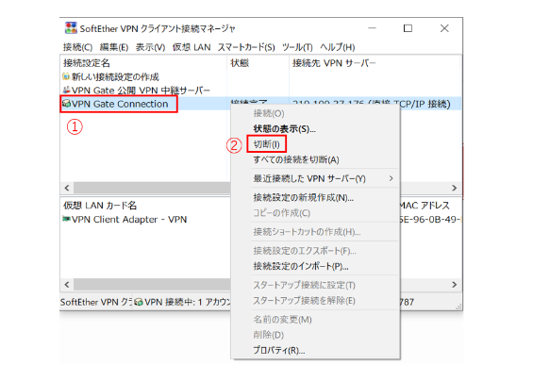The width and height of the screenshot is (533, 382).
Task: Open the 接続(C) menu
Action: coord(77,47)
